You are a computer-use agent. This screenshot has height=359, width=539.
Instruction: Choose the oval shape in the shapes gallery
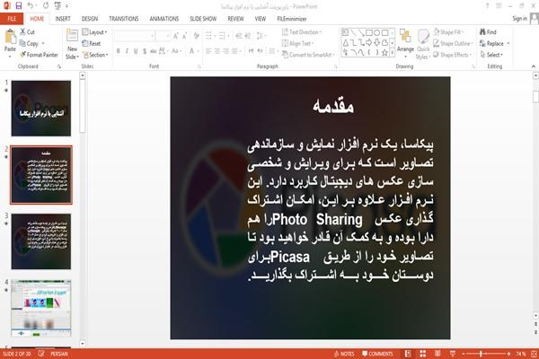tap(376, 32)
